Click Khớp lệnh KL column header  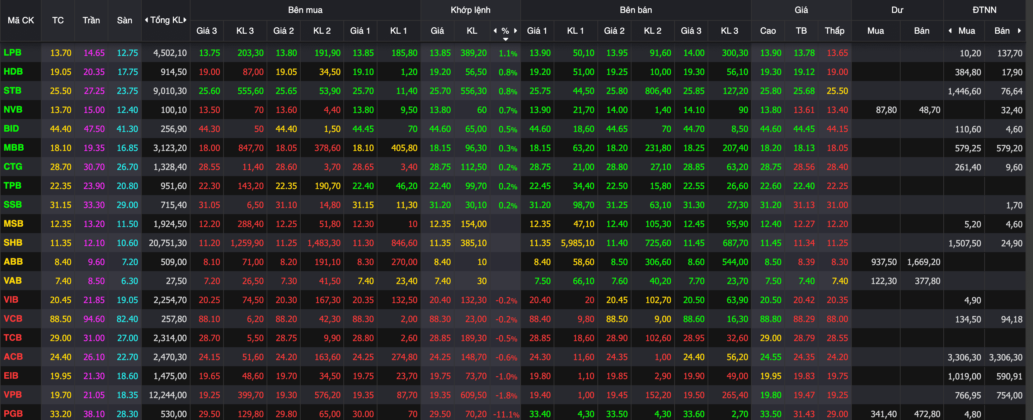tap(471, 31)
